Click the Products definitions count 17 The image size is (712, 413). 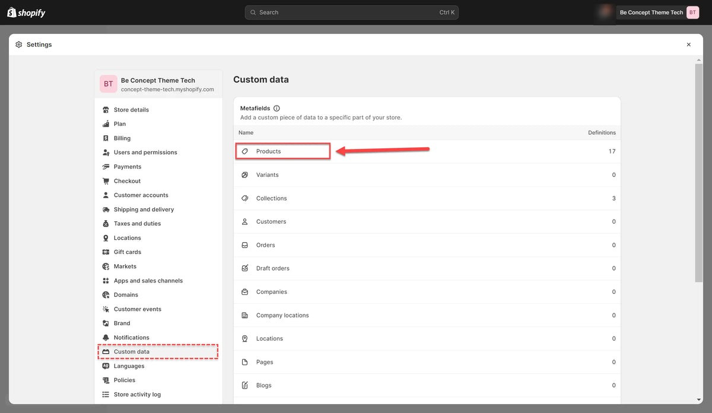[x=612, y=151]
